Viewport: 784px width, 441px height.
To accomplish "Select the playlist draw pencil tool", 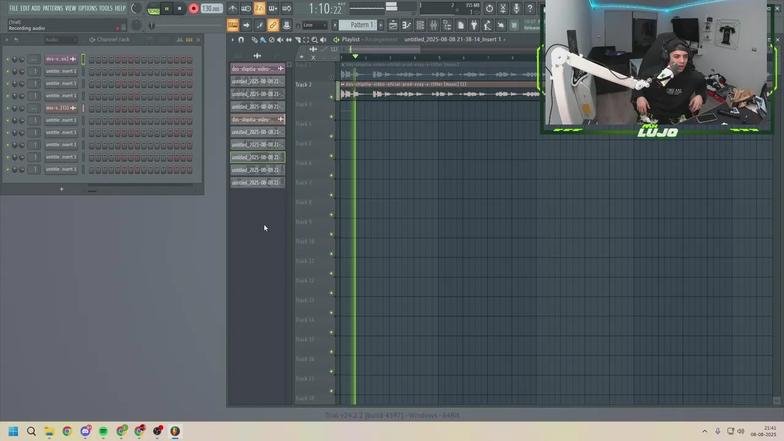I will tap(254, 40).
